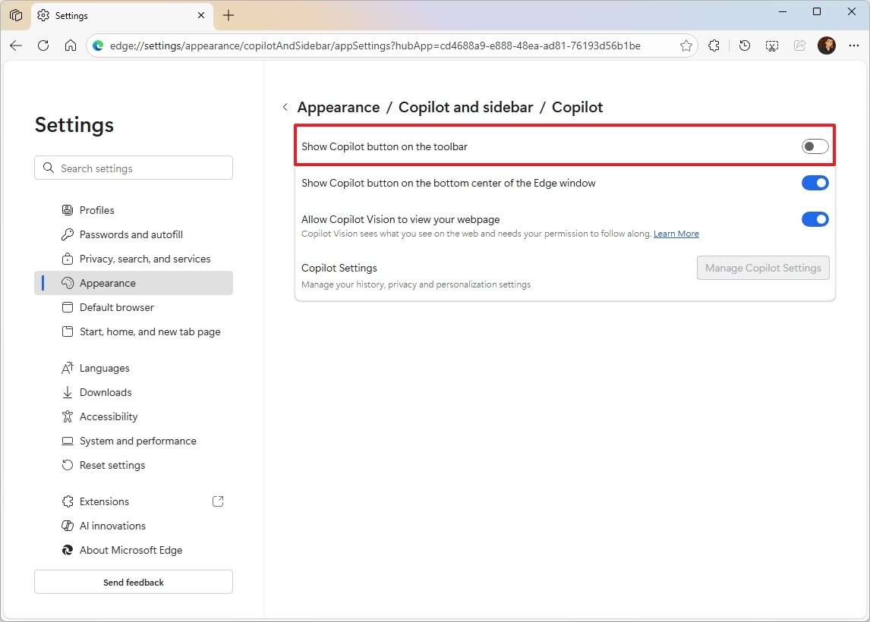Open the Learn More link

(x=676, y=234)
